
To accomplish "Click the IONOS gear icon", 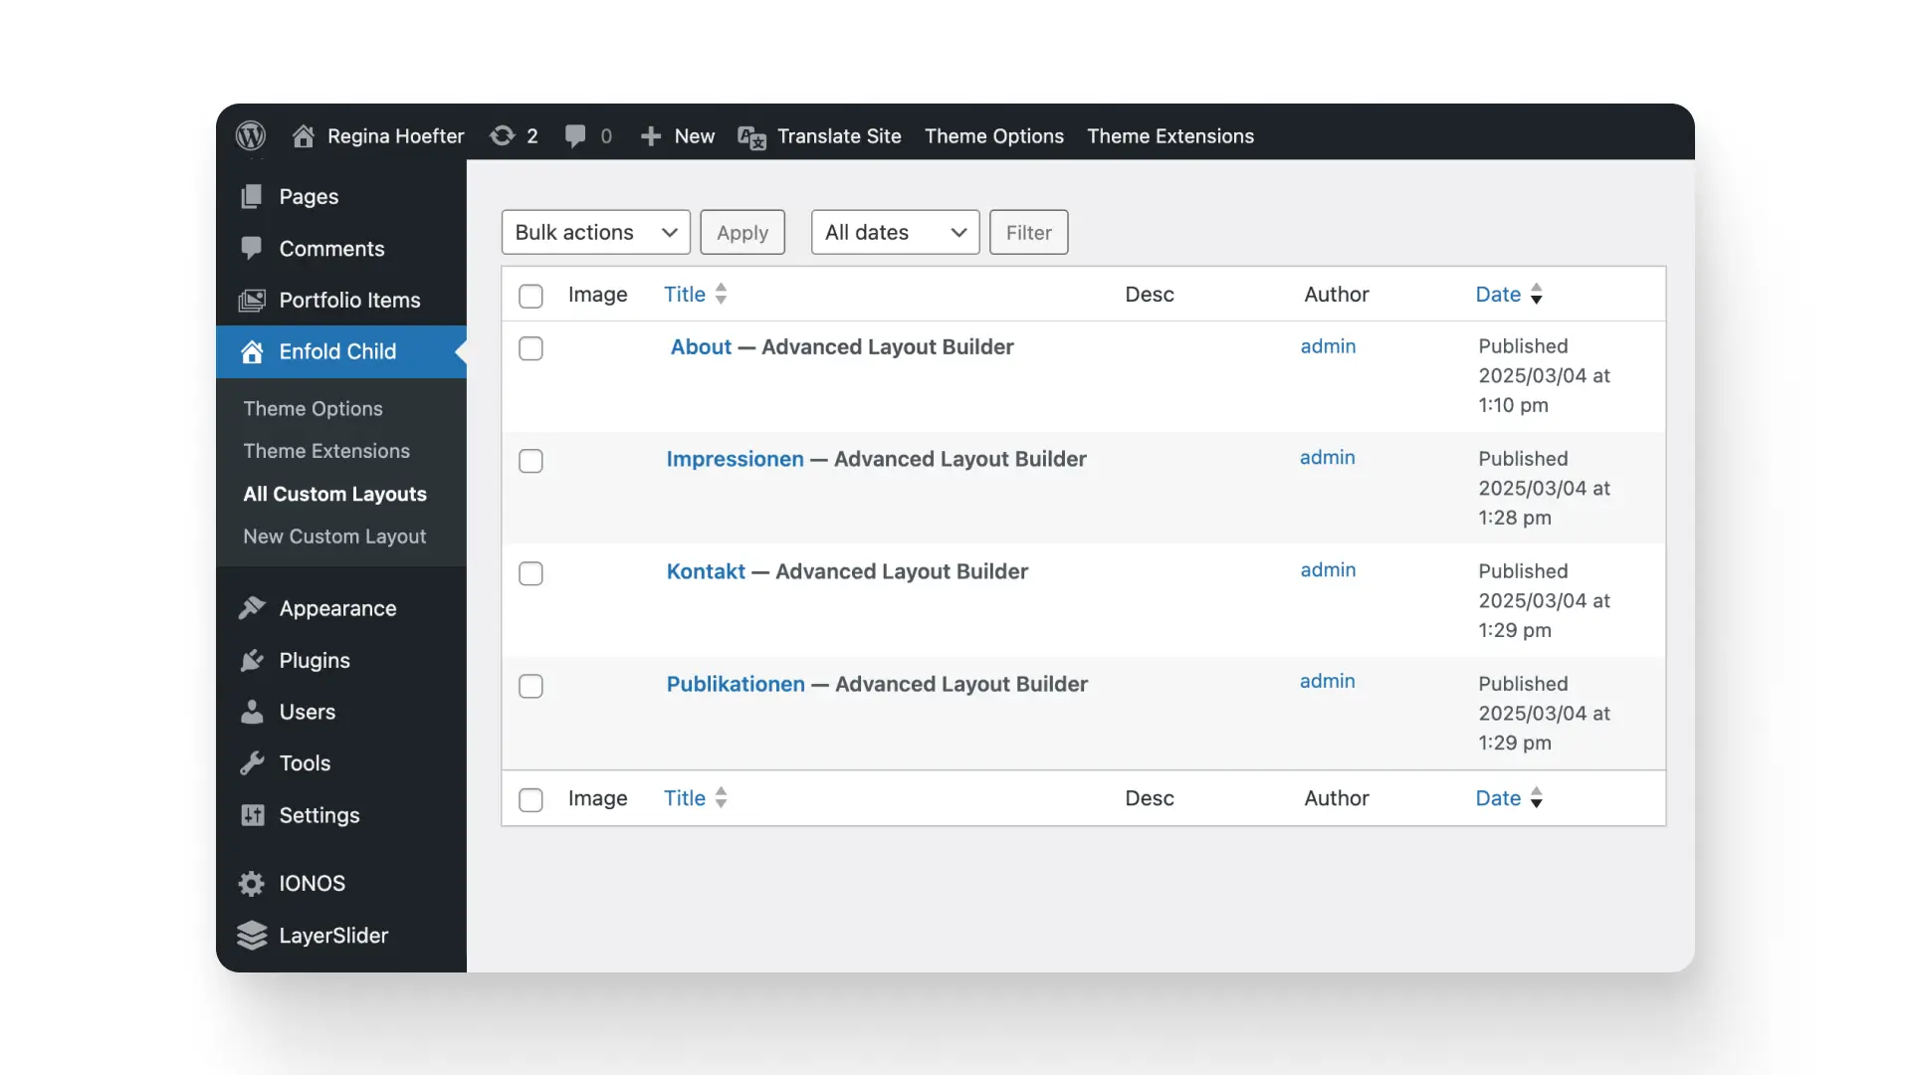I will (x=252, y=883).
